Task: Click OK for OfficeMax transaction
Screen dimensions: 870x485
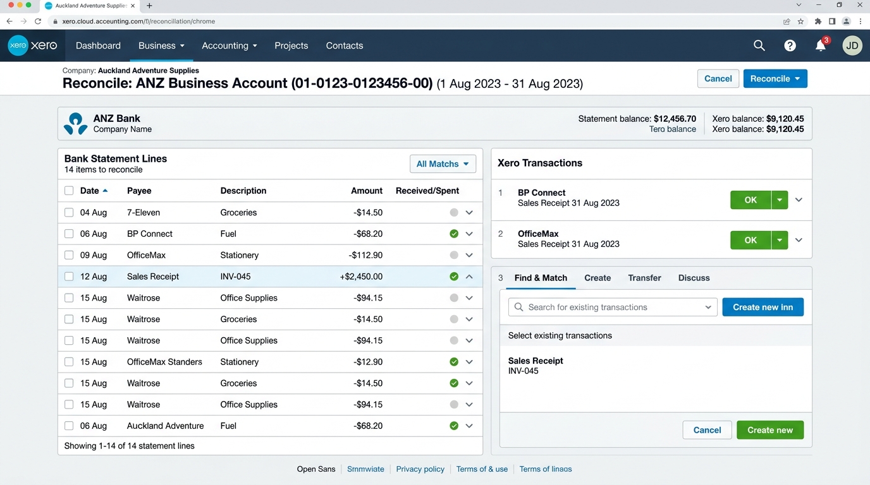Action: 751,240
